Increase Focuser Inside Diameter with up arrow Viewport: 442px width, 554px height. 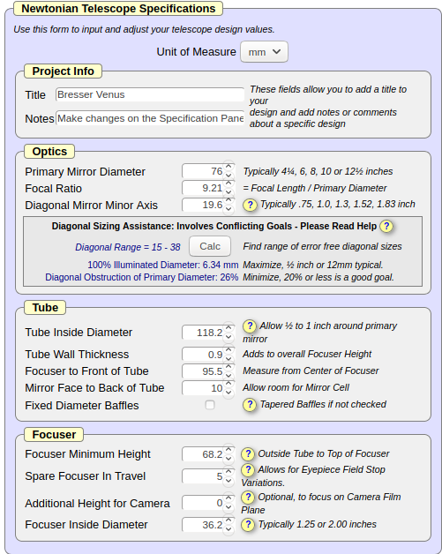(x=228, y=520)
